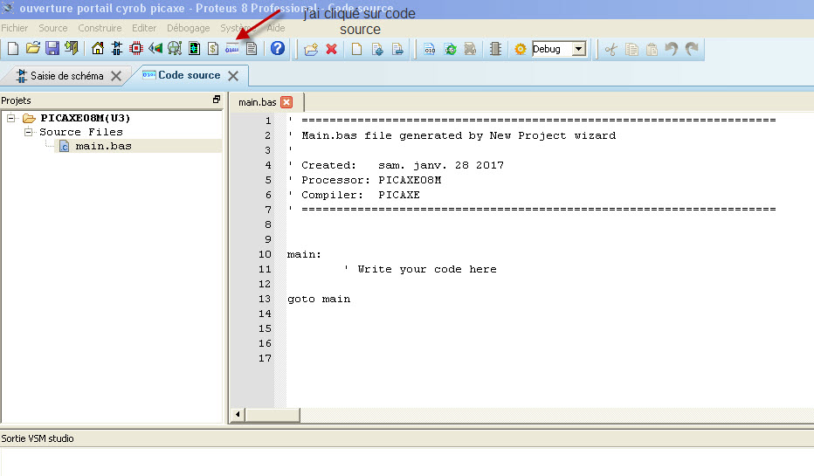This screenshot has height=476, width=814.
Task: Click the editor horizontal scrollbar thumb
Action: (272, 414)
